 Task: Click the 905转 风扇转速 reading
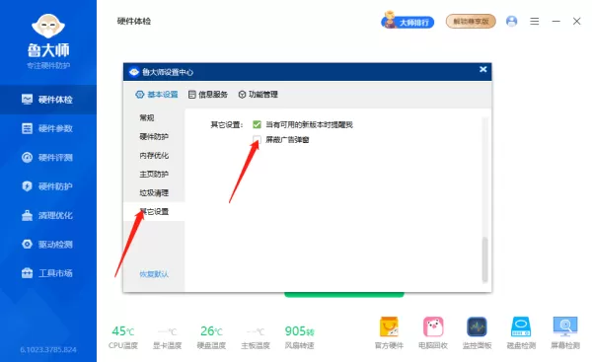(x=299, y=337)
